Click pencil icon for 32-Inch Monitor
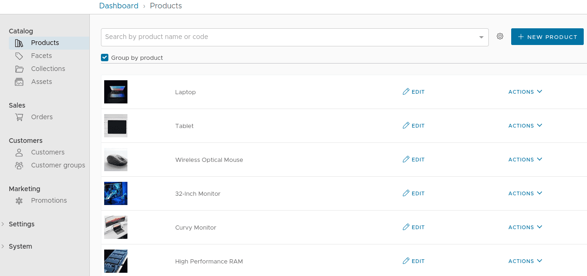The height and width of the screenshot is (276, 587). [x=406, y=193]
